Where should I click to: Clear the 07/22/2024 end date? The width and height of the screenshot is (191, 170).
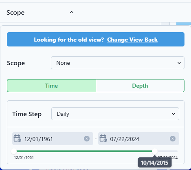coord(173,139)
